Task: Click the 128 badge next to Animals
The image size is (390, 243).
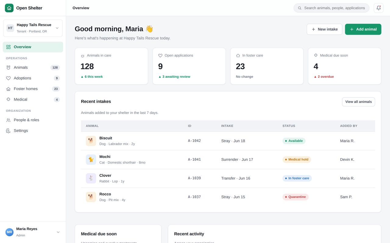Action: tap(55, 68)
